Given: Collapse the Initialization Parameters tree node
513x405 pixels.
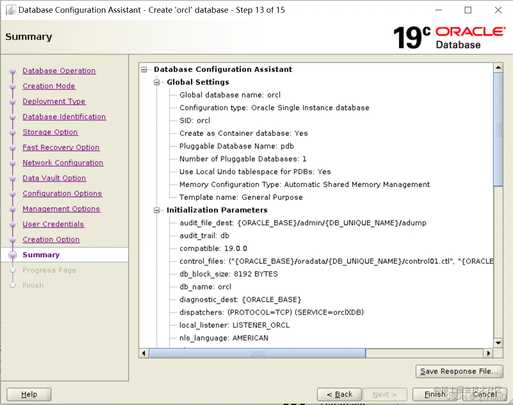Looking at the screenshot, I should 157,210.
